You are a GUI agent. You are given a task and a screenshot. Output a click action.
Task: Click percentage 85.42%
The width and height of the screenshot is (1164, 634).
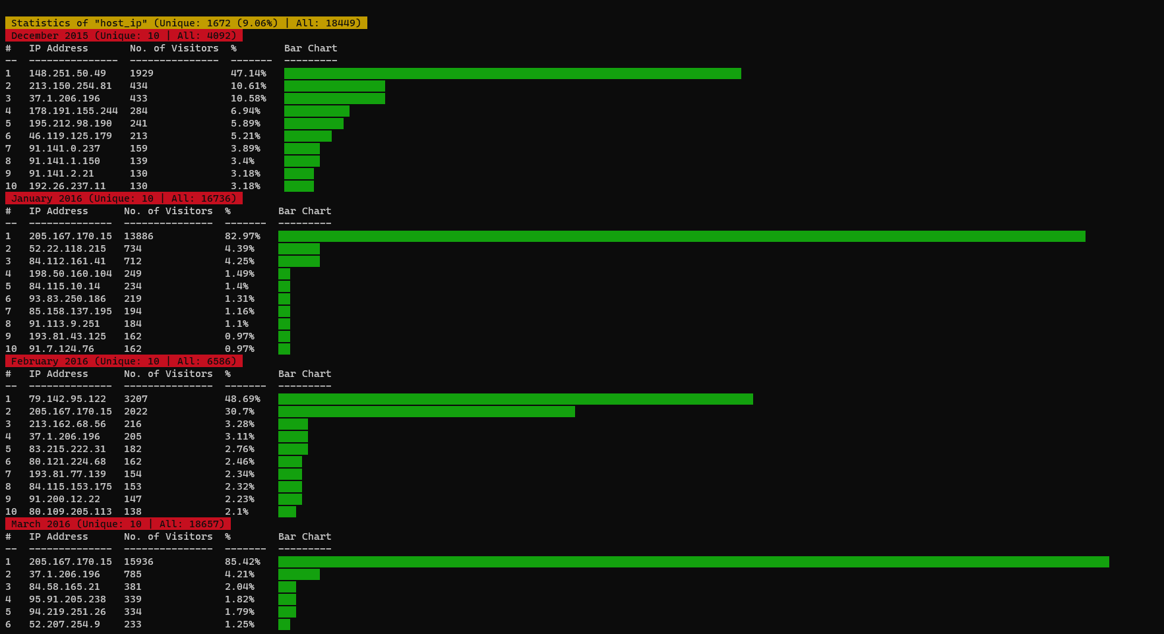pos(243,562)
